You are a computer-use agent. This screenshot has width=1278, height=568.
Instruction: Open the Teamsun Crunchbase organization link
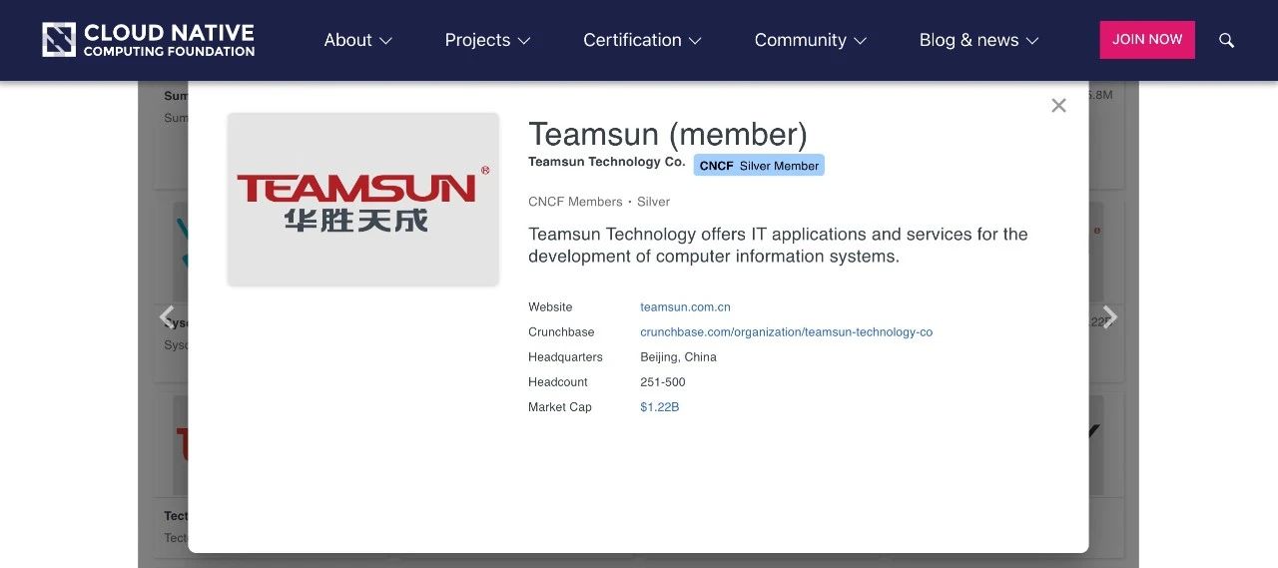click(786, 332)
